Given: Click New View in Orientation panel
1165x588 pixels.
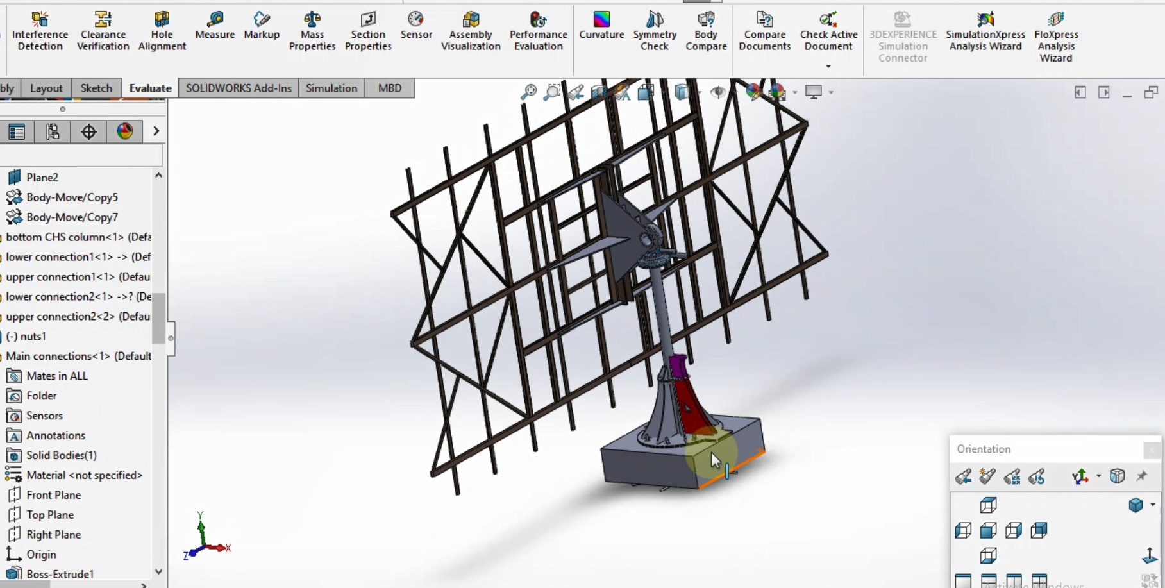Looking at the screenshot, I should (987, 476).
